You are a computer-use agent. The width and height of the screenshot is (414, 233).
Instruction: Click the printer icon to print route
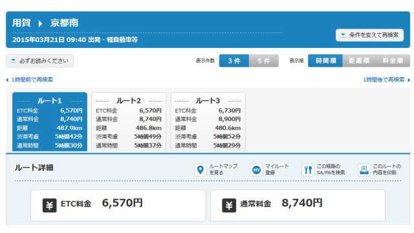364,170
